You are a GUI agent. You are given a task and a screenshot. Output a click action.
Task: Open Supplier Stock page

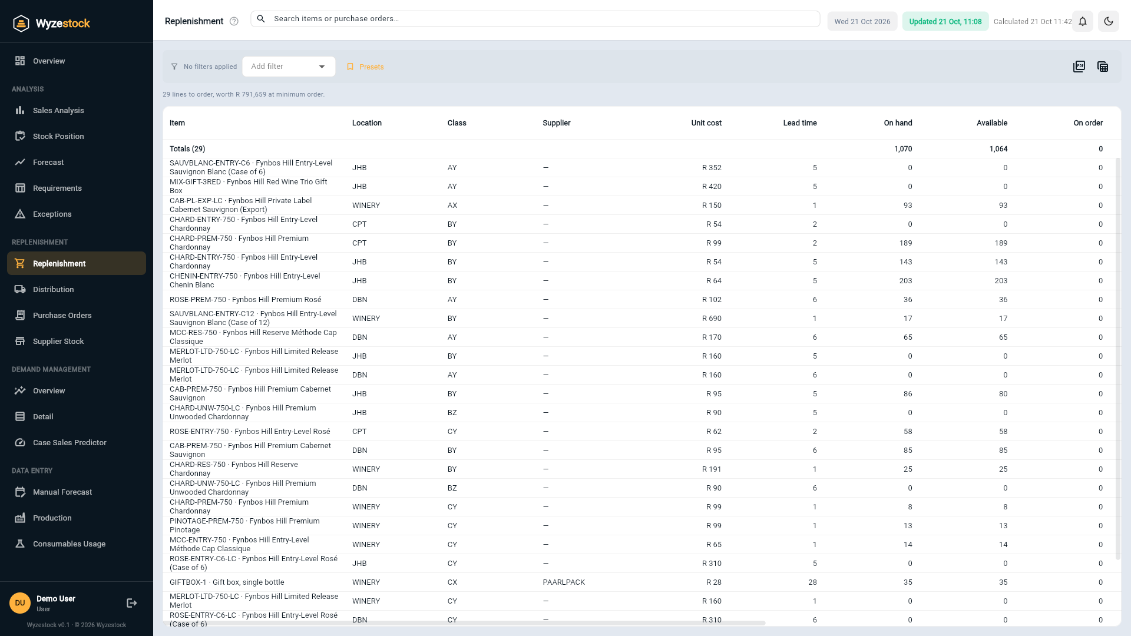pyautogui.click(x=77, y=341)
